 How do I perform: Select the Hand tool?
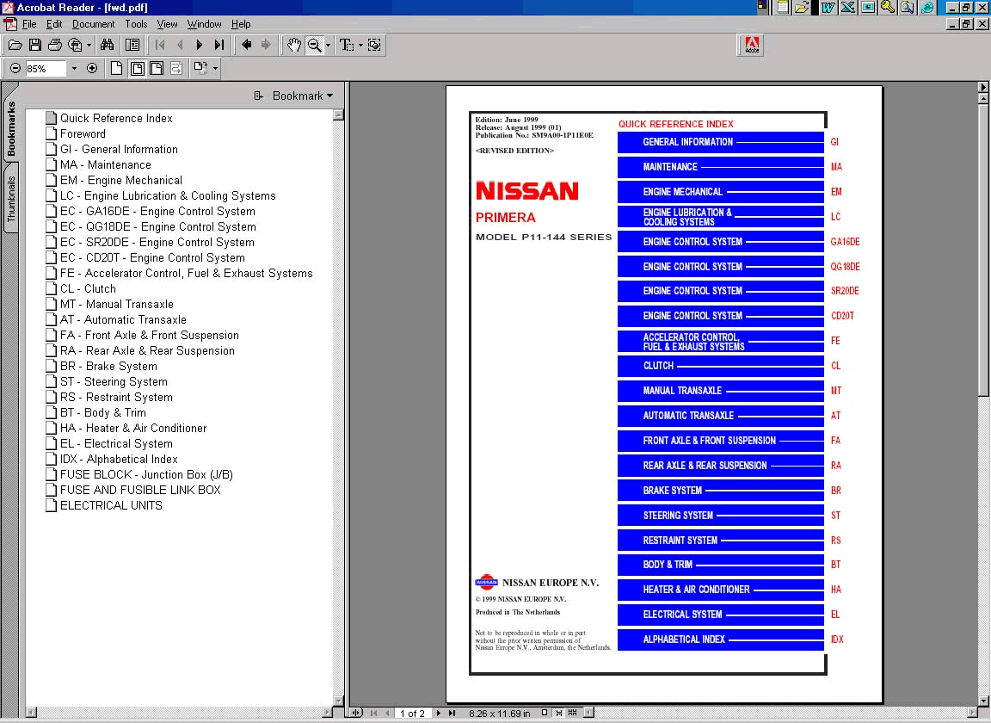click(294, 45)
